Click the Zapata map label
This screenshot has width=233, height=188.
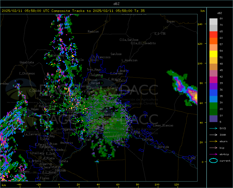click(63, 161)
